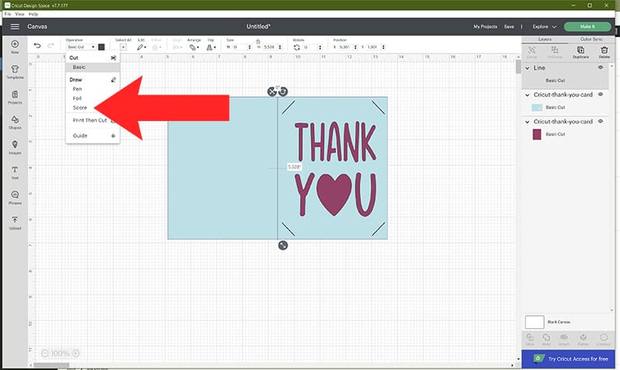Click the Weld tool icon
The width and height of the screenshot is (620, 370).
click(546, 337)
